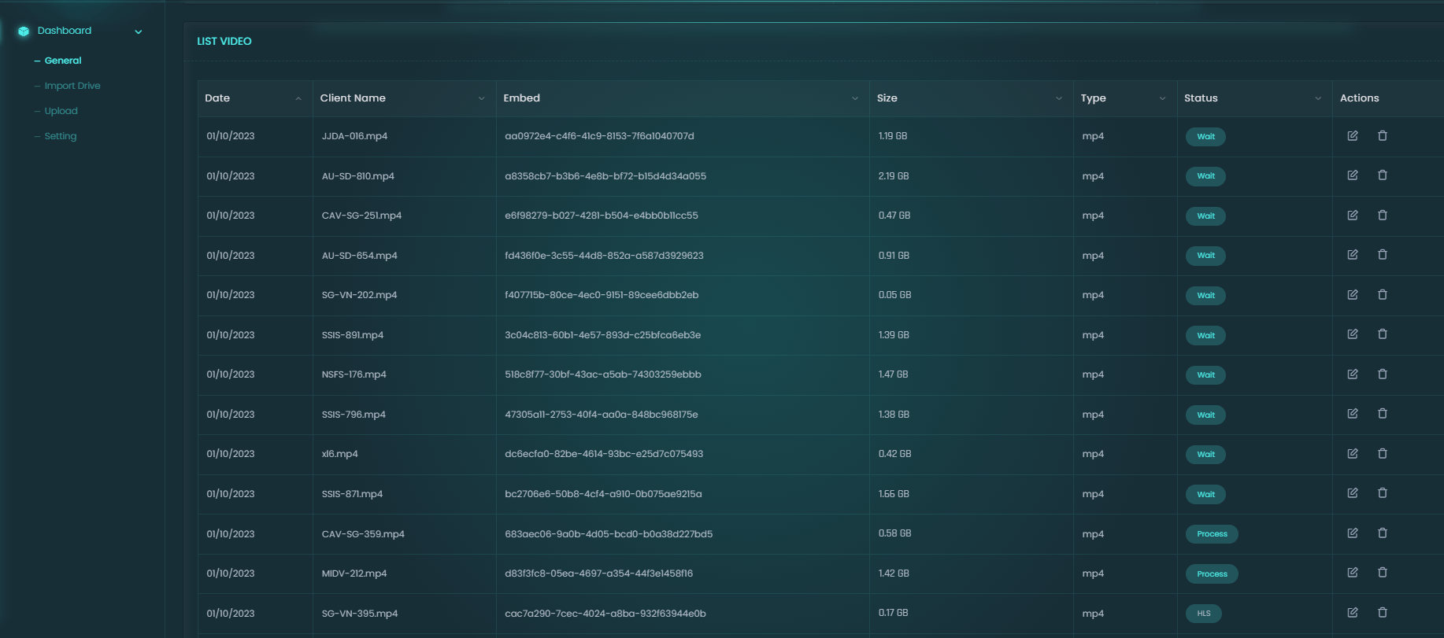The width and height of the screenshot is (1444, 638).
Task: Delete the SSIS-796.mp4 video
Action: 1383,414
